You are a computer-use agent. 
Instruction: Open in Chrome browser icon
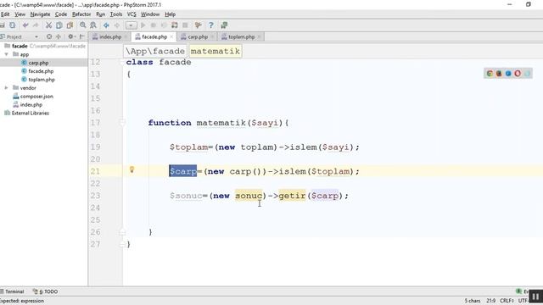490,74
